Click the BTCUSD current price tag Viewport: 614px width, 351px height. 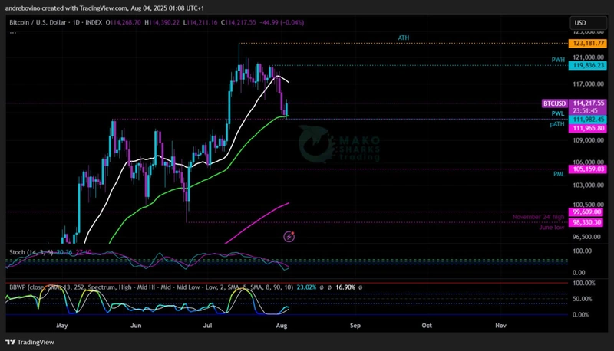(555, 103)
